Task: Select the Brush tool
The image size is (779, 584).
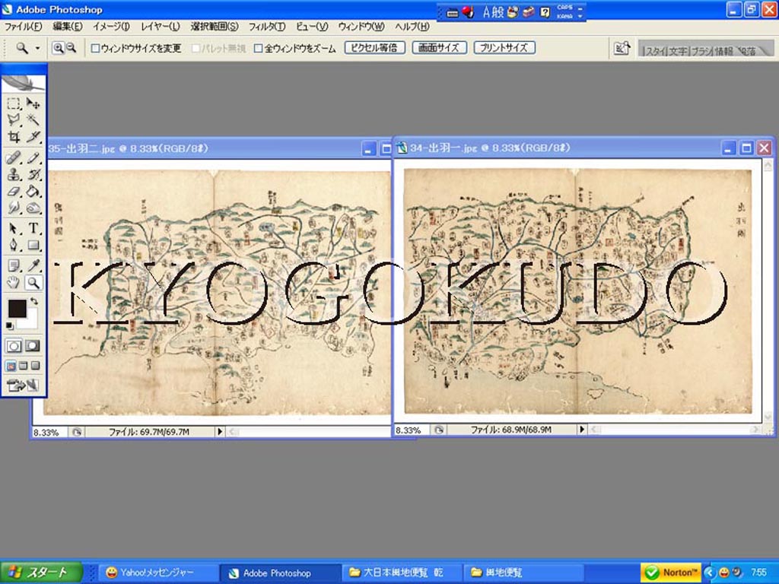Action: 33,158
